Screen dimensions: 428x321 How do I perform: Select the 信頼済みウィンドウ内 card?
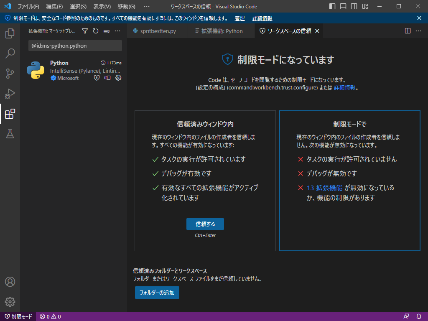(205, 181)
